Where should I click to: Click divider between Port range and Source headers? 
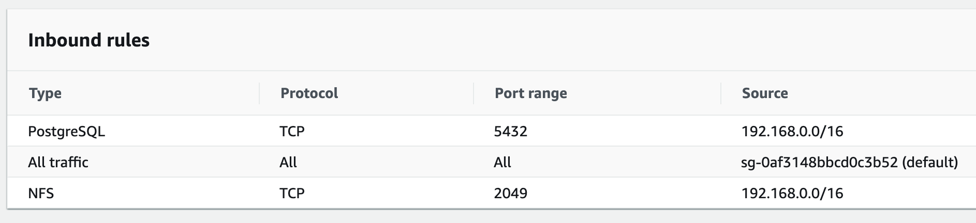pos(721,93)
